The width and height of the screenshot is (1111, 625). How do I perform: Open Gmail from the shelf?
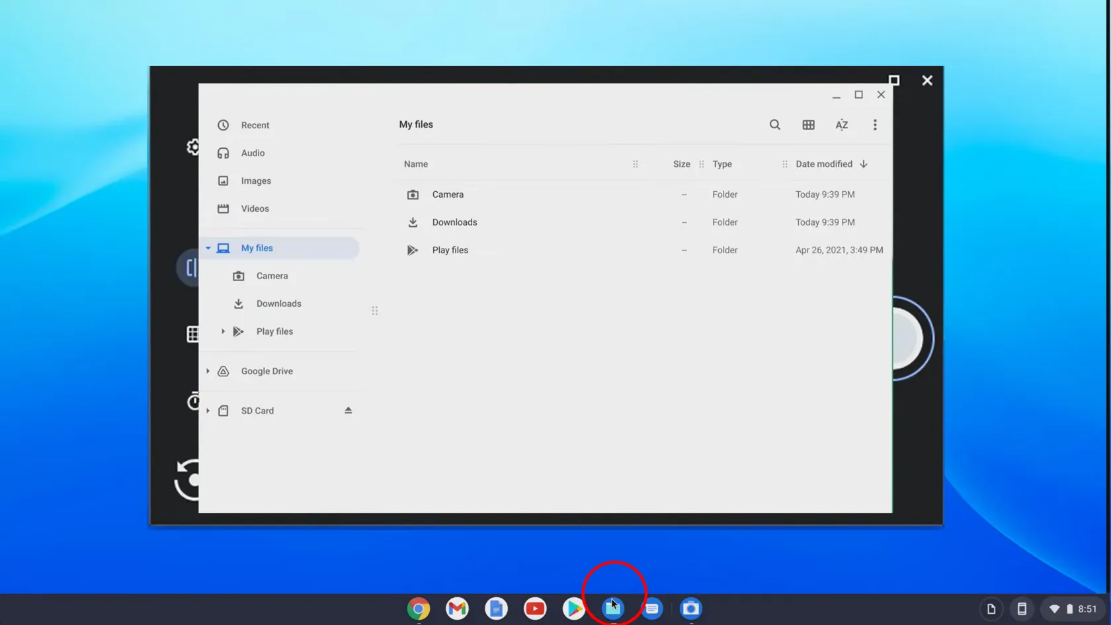457,608
